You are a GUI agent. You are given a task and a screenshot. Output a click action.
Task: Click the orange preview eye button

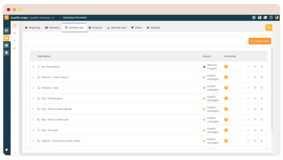[x=269, y=28]
